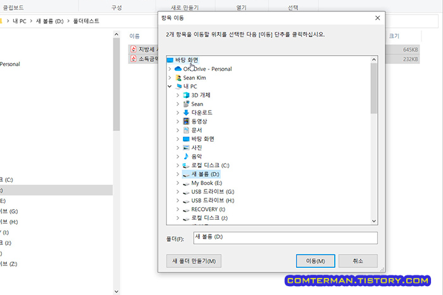Click 내 PC in the address breadcrumb
Screen dimensions: 443x295
coord(19,21)
